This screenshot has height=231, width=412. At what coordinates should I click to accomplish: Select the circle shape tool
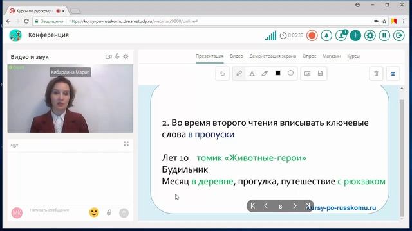[x=290, y=73]
